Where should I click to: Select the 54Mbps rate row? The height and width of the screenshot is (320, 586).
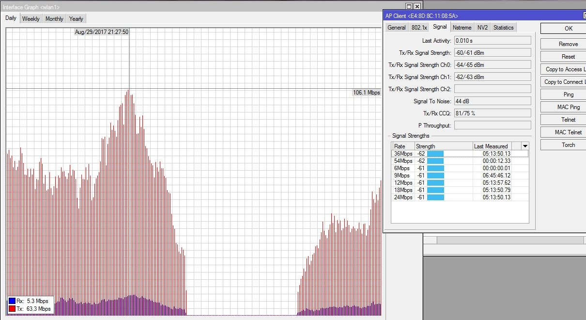[x=403, y=161]
